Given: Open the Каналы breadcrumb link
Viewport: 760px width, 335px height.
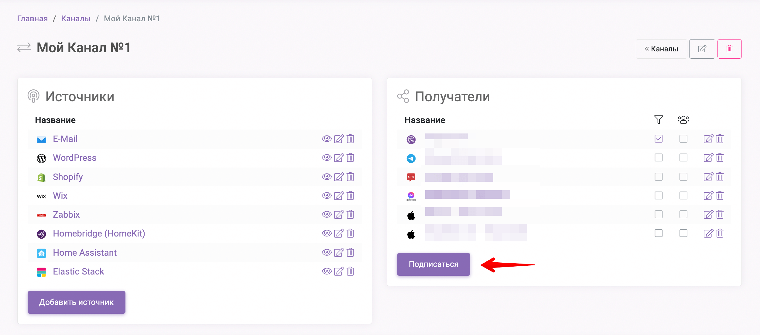Looking at the screenshot, I should (x=76, y=19).
